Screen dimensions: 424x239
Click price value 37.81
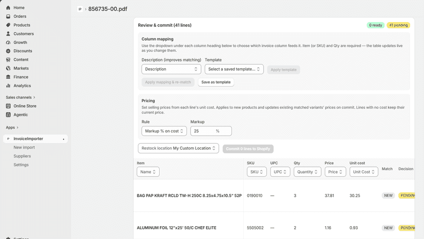(x=329, y=195)
